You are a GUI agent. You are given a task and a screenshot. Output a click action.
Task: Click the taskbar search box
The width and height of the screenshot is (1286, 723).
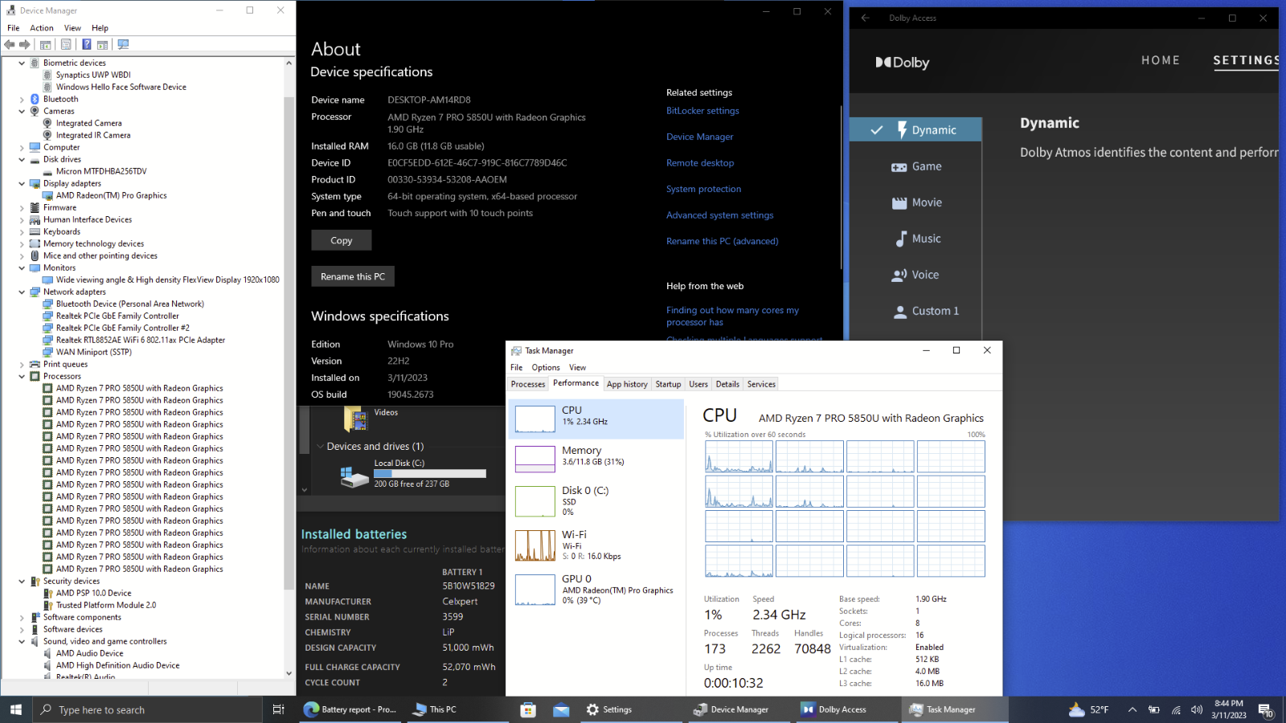click(x=148, y=709)
